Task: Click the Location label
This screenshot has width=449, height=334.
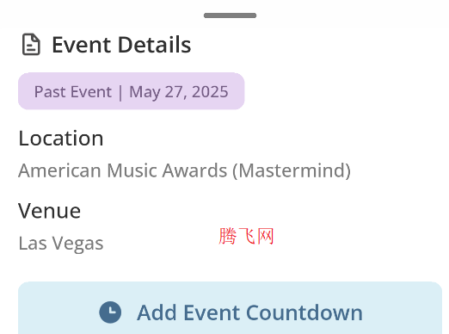Action: coord(61,139)
